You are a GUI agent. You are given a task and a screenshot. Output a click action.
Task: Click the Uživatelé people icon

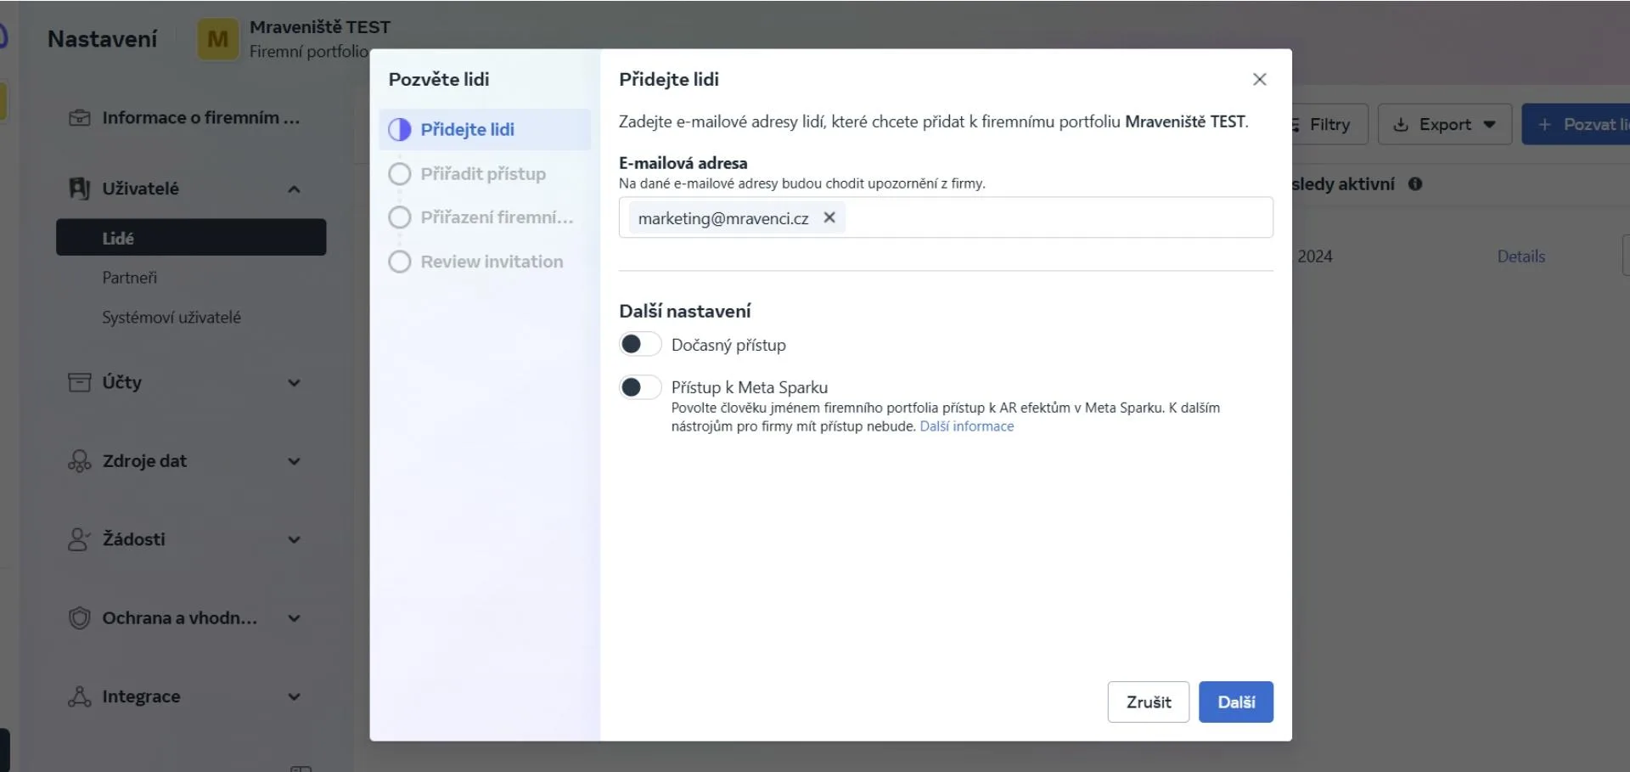pyautogui.click(x=79, y=189)
